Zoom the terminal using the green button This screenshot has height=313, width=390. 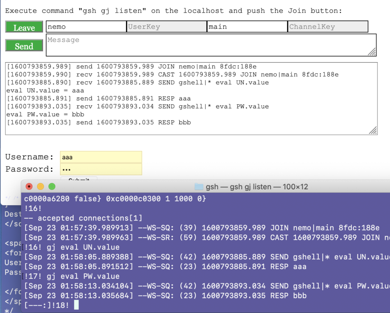click(52, 187)
